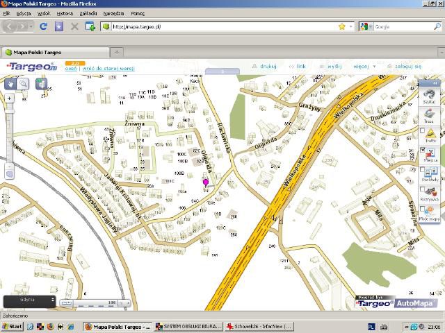Open the address bar history dropdown
This screenshot has height=333, width=445.
coord(351,26)
